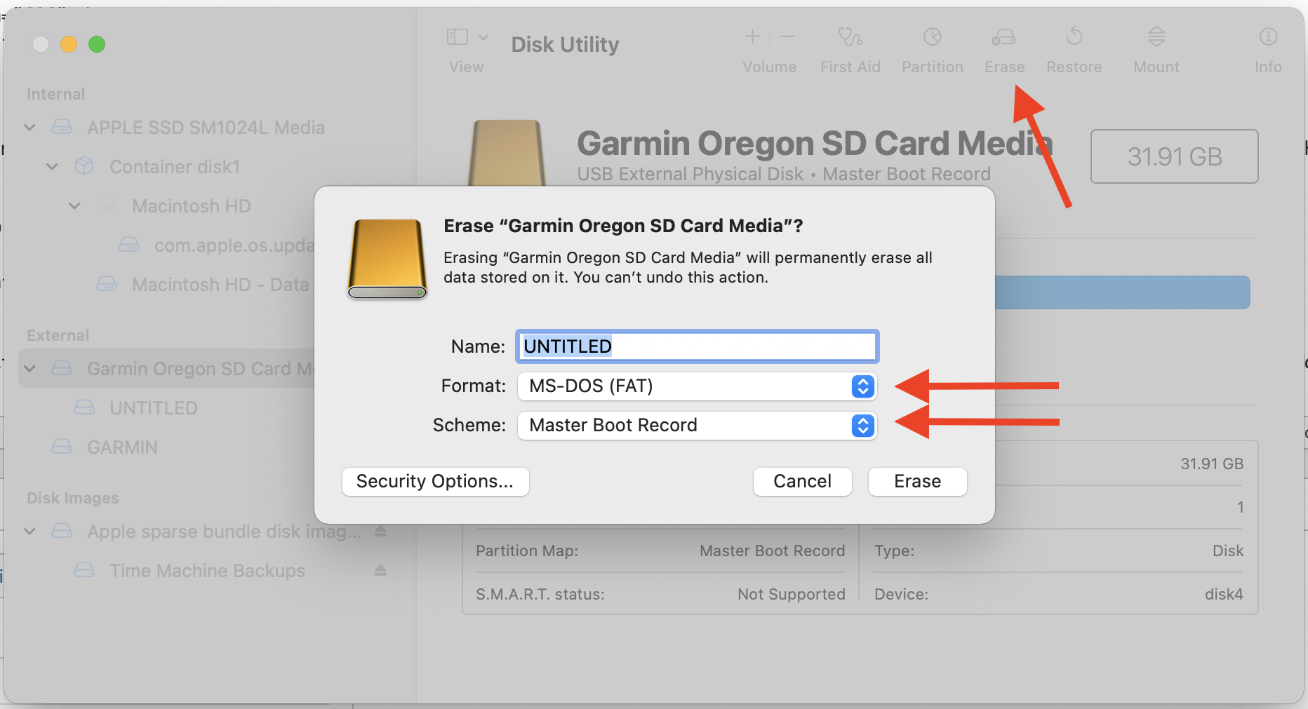Click the Garmin Oregon SD Card Media heading
The image size is (1308, 709).
click(x=815, y=143)
